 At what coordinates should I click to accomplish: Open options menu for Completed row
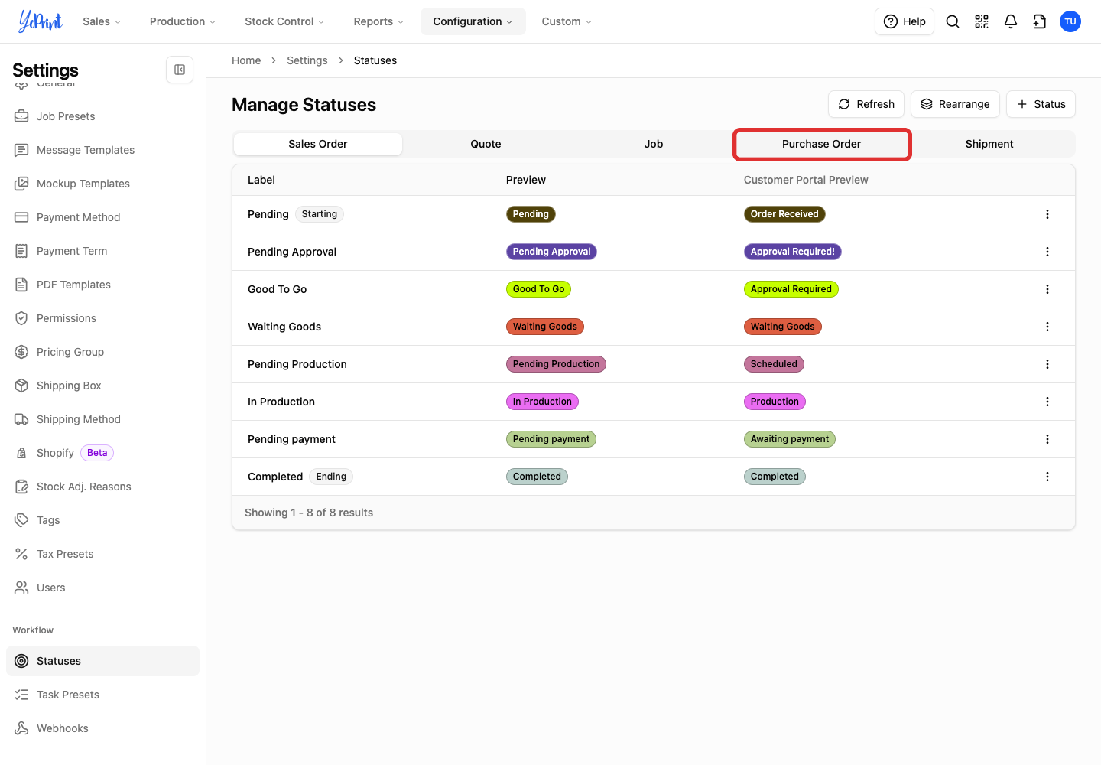tap(1047, 477)
